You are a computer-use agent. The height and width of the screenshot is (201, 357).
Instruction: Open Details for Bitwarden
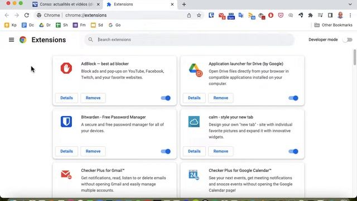[66, 151]
